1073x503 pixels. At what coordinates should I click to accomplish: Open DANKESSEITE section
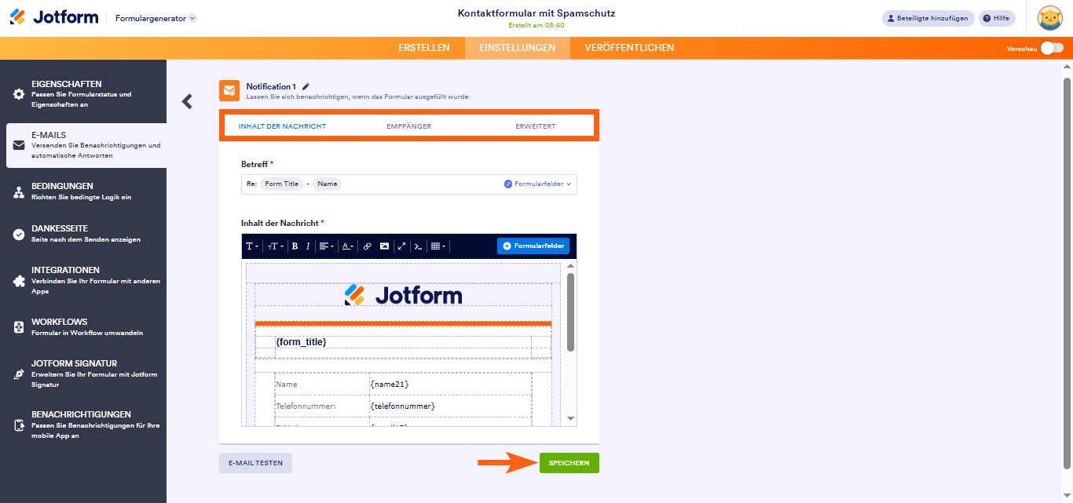click(83, 234)
